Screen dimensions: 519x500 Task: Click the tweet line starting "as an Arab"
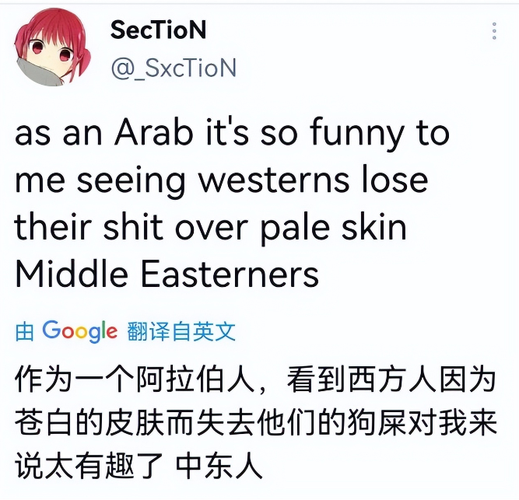[x=232, y=134]
